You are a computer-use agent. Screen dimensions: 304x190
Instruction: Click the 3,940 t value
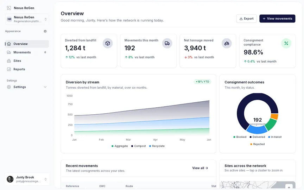point(195,48)
